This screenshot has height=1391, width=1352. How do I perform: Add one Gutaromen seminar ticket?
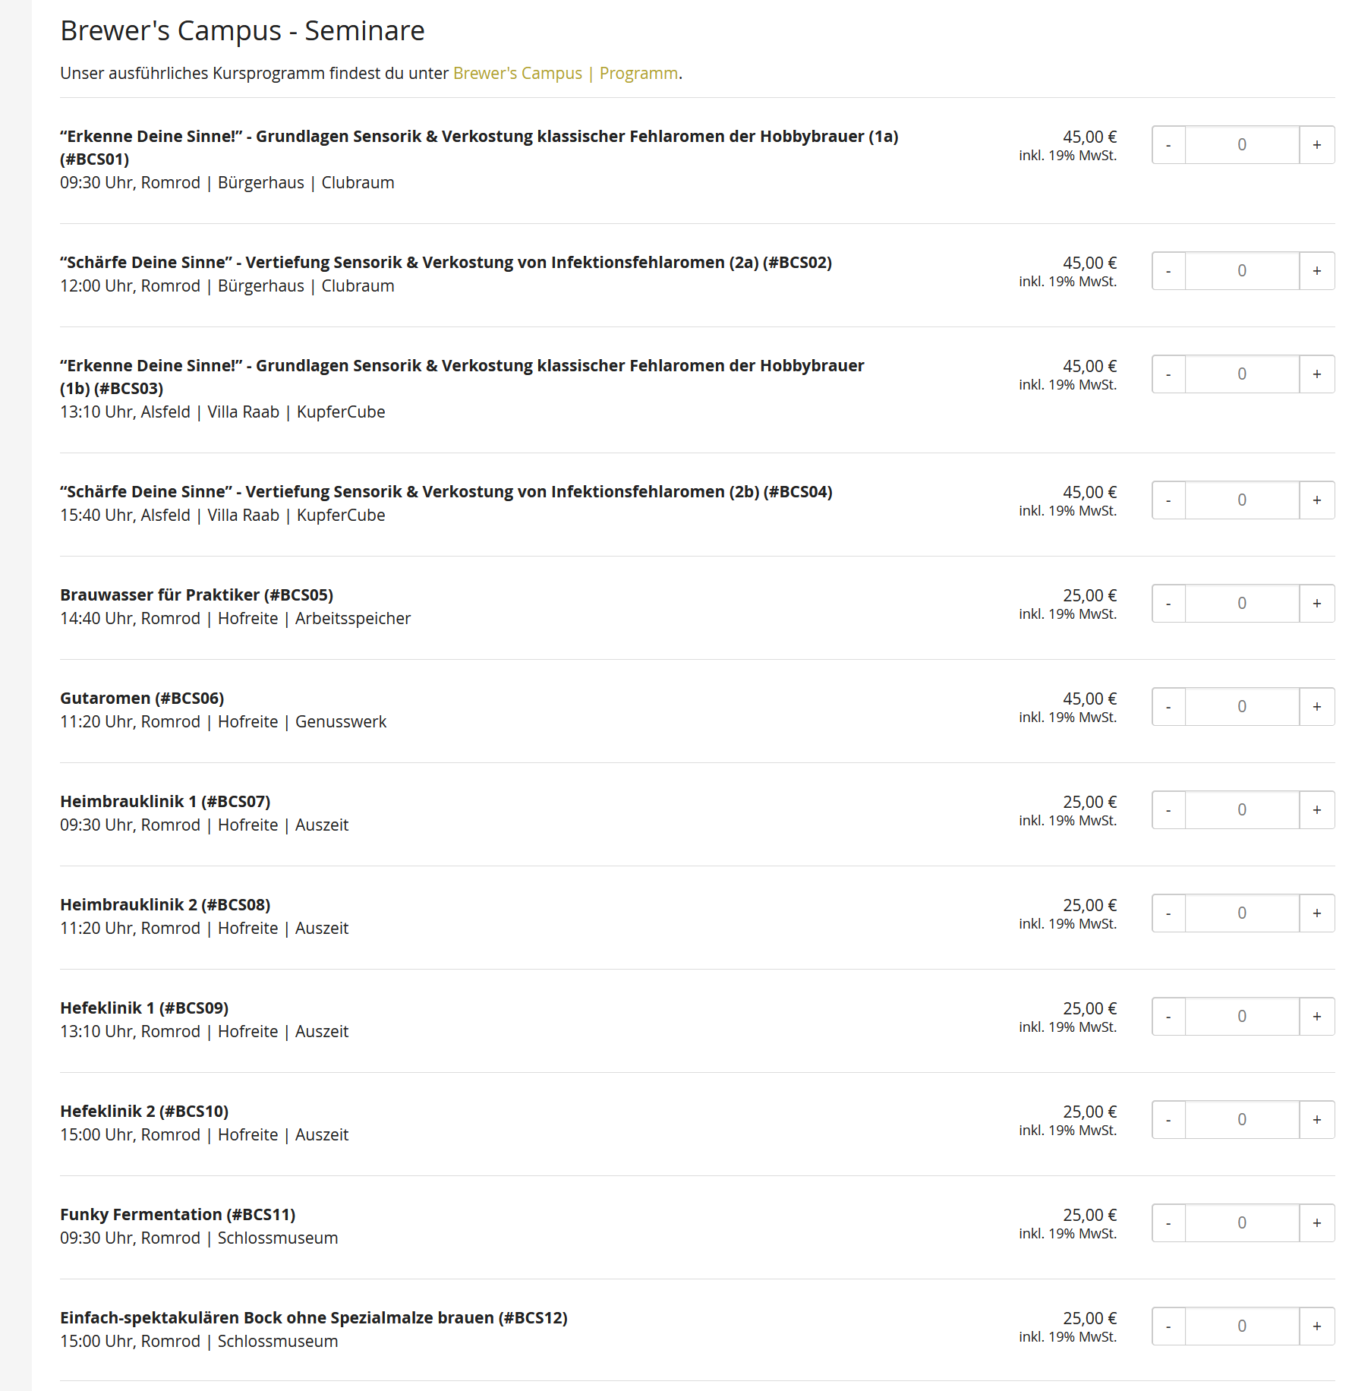(1316, 707)
